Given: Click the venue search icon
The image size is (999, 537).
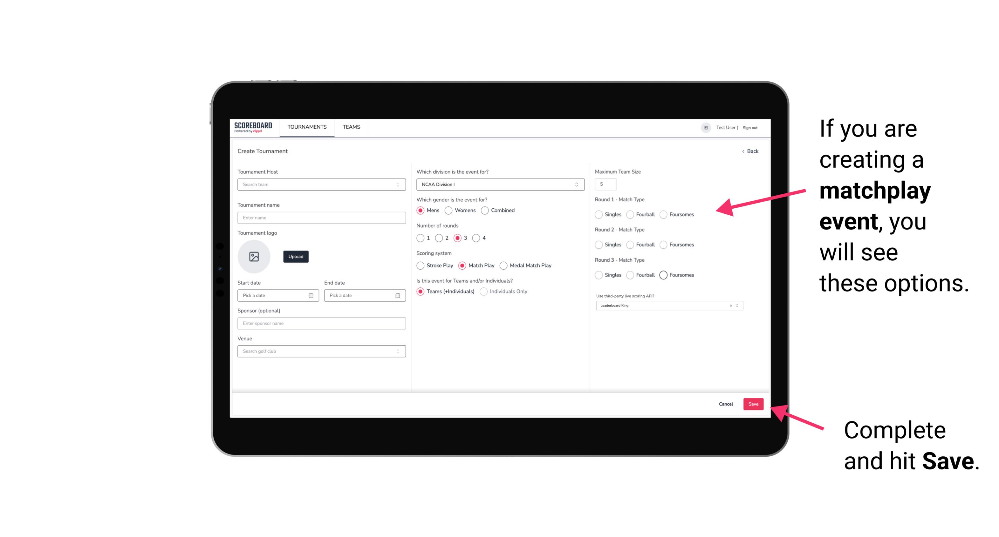Looking at the screenshot, I should (398, 351).
